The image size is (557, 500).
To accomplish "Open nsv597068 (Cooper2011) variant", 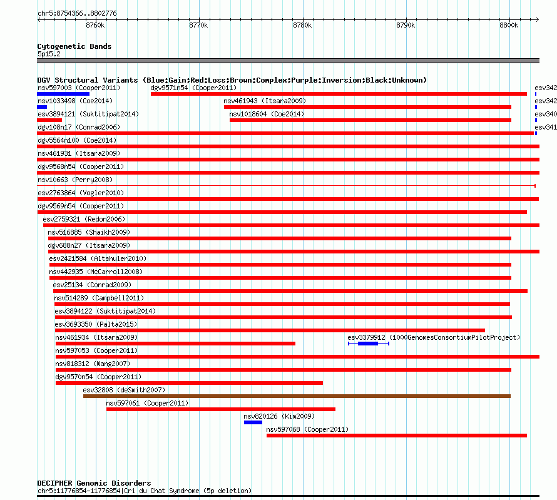I will 307,429.
